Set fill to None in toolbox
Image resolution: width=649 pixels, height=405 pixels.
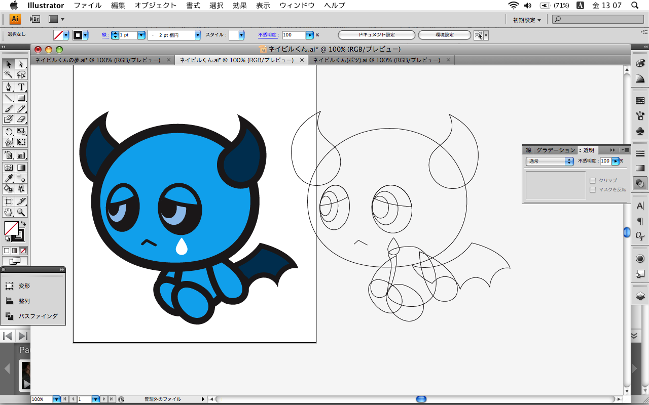pyautogui.click(x=23, y=251)
